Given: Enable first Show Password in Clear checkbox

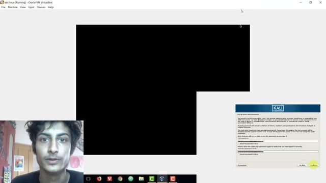Looking at the screenshot, I should click(239, 144).
